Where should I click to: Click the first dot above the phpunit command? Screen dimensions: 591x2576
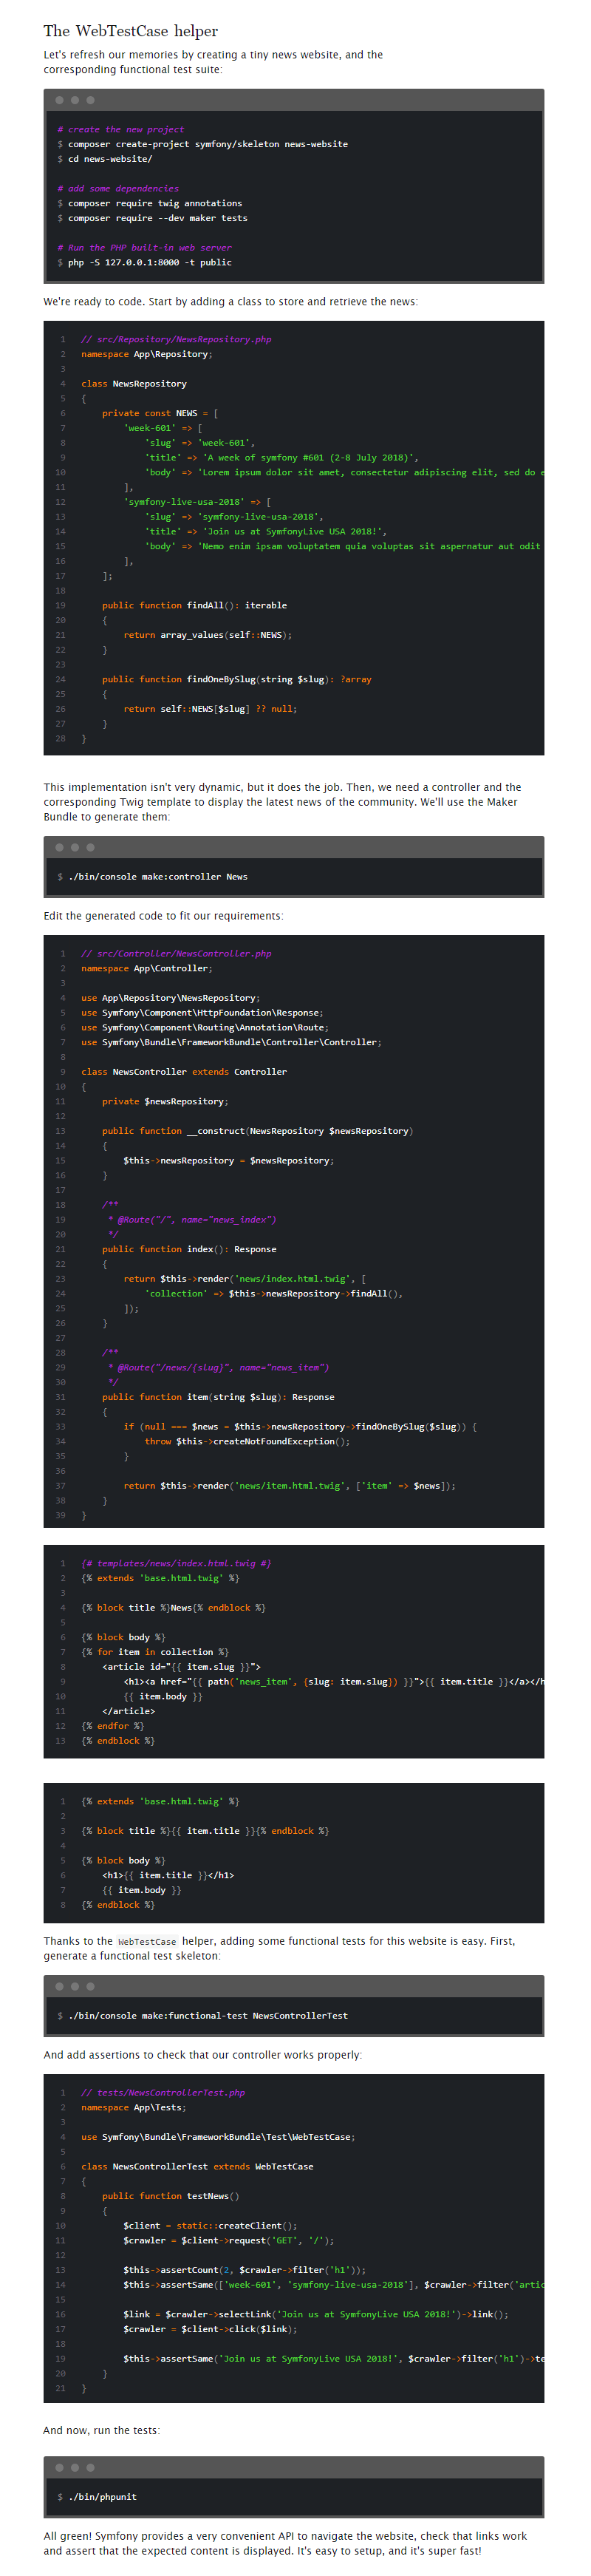tap(59, 2467)
